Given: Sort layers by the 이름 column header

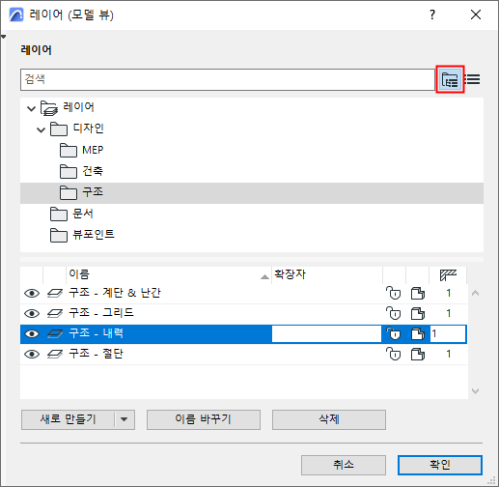Looking at the screenshot, I should [x=169, y=275].
